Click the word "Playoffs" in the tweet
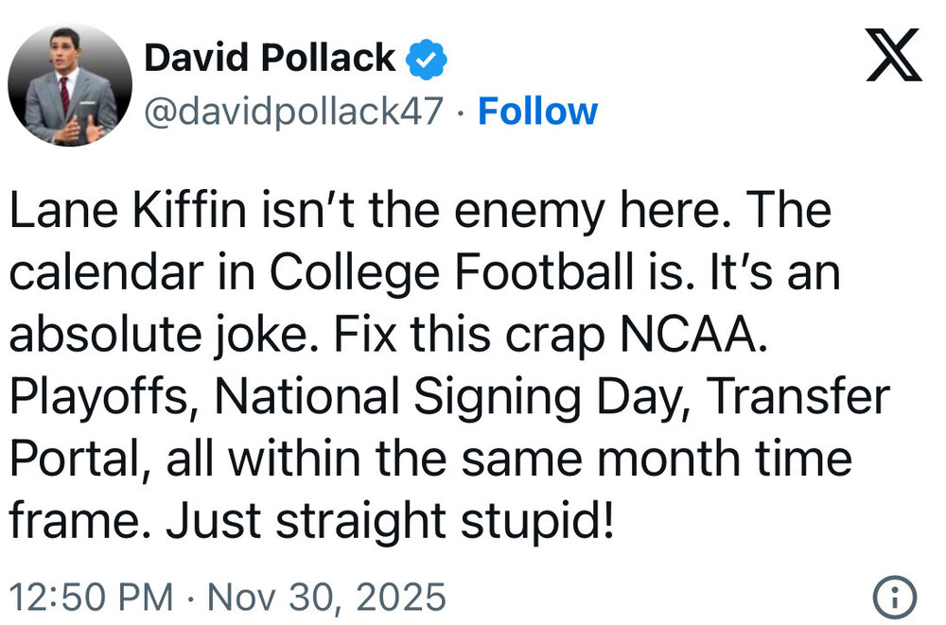The image size is (946, 625). click(x=102, y=398)
